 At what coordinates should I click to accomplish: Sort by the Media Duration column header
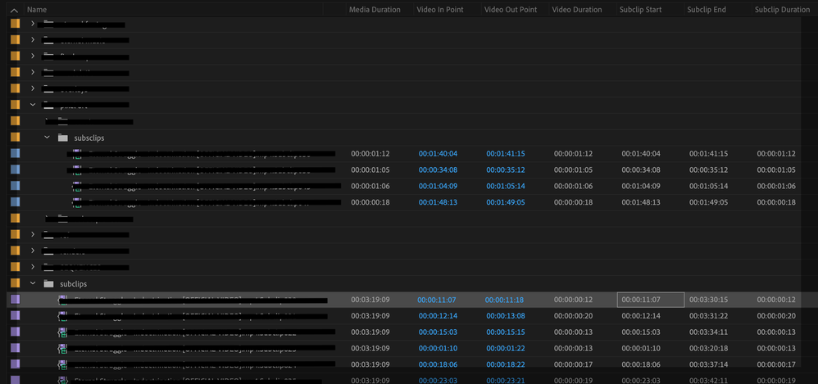coord(375,10)
